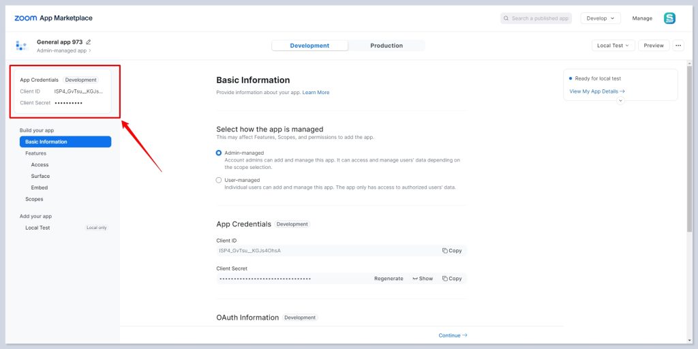Copy the Client Secret value
698x349 pixels.
pyautogui.click(x=452, y=279)
